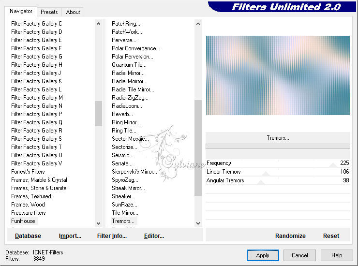358x266 pixels.
Task: Select Forrest's Filters category
Action: pyautogui.click(x=28, y=172)
